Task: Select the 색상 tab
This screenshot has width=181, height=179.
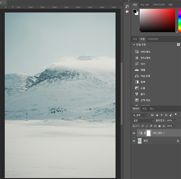Action: tap(135, 5)
